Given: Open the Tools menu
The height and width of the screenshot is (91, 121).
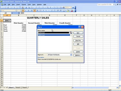Looking at the screenshot, I should [x=29, y=5].
